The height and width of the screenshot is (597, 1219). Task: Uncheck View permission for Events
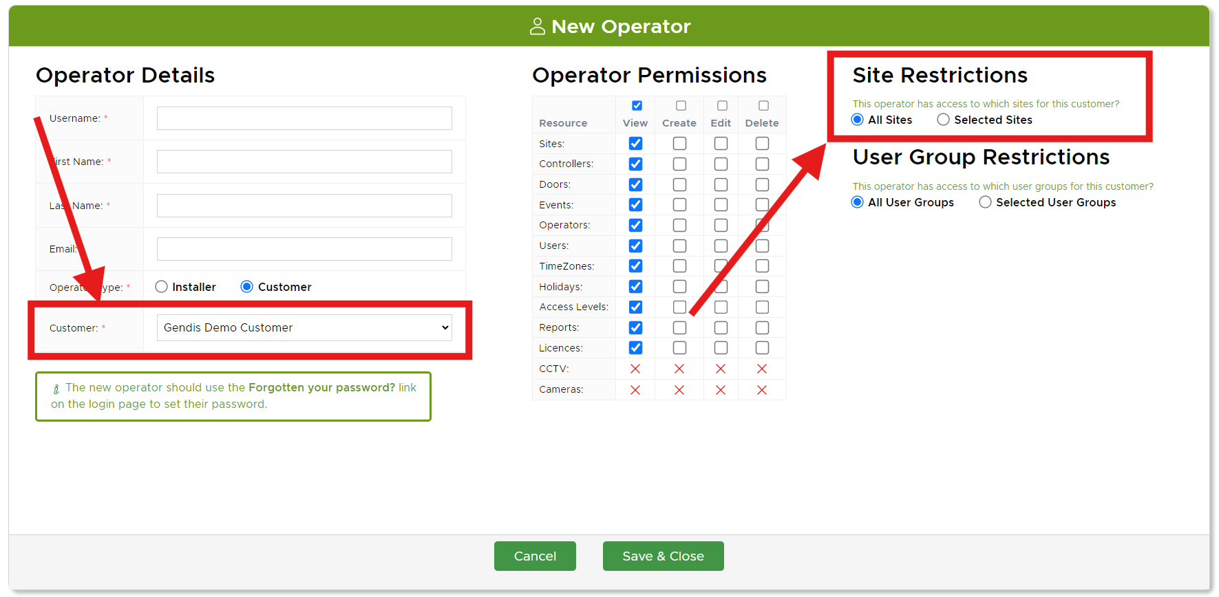(635, 205)
